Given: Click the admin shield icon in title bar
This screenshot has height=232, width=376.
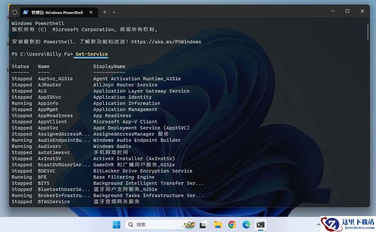Looking at the screenshot, I should click(x=15, y=12).
